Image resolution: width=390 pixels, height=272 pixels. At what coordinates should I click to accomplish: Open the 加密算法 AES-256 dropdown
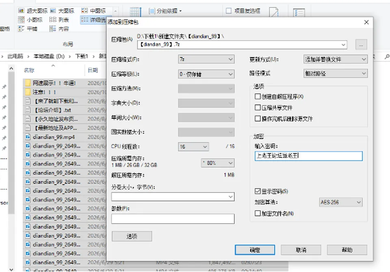340,202
